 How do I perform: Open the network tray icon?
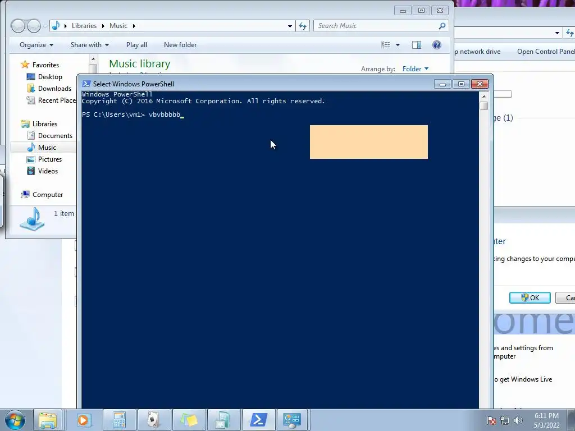pos(505,420)
